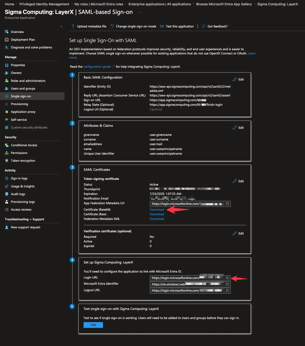The height and width of the screenshot is (346, 305).
Task: Edit Token signing certificate
Action: 238,181
